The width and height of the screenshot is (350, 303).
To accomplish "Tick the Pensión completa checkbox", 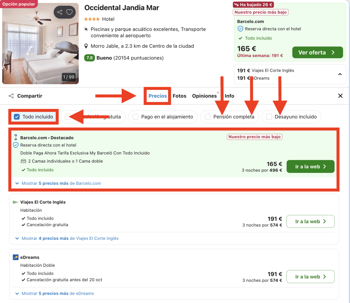I will 207,117.
